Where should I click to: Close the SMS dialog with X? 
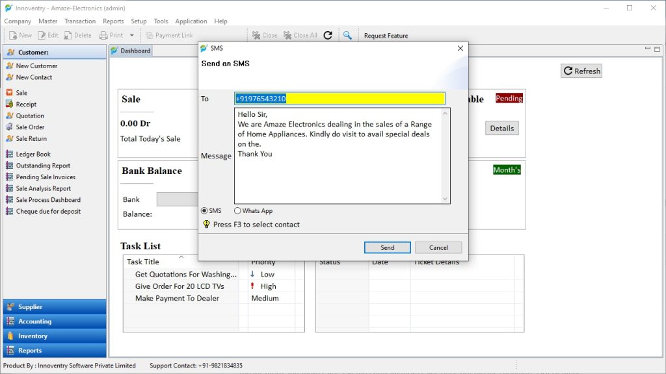460,48
